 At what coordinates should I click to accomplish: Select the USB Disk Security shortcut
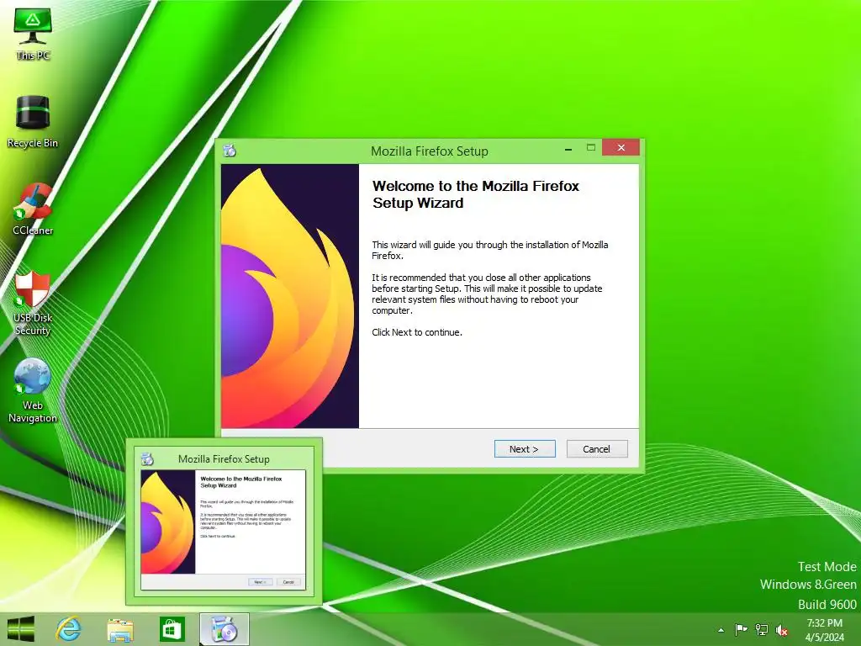[x=33, y=303]
